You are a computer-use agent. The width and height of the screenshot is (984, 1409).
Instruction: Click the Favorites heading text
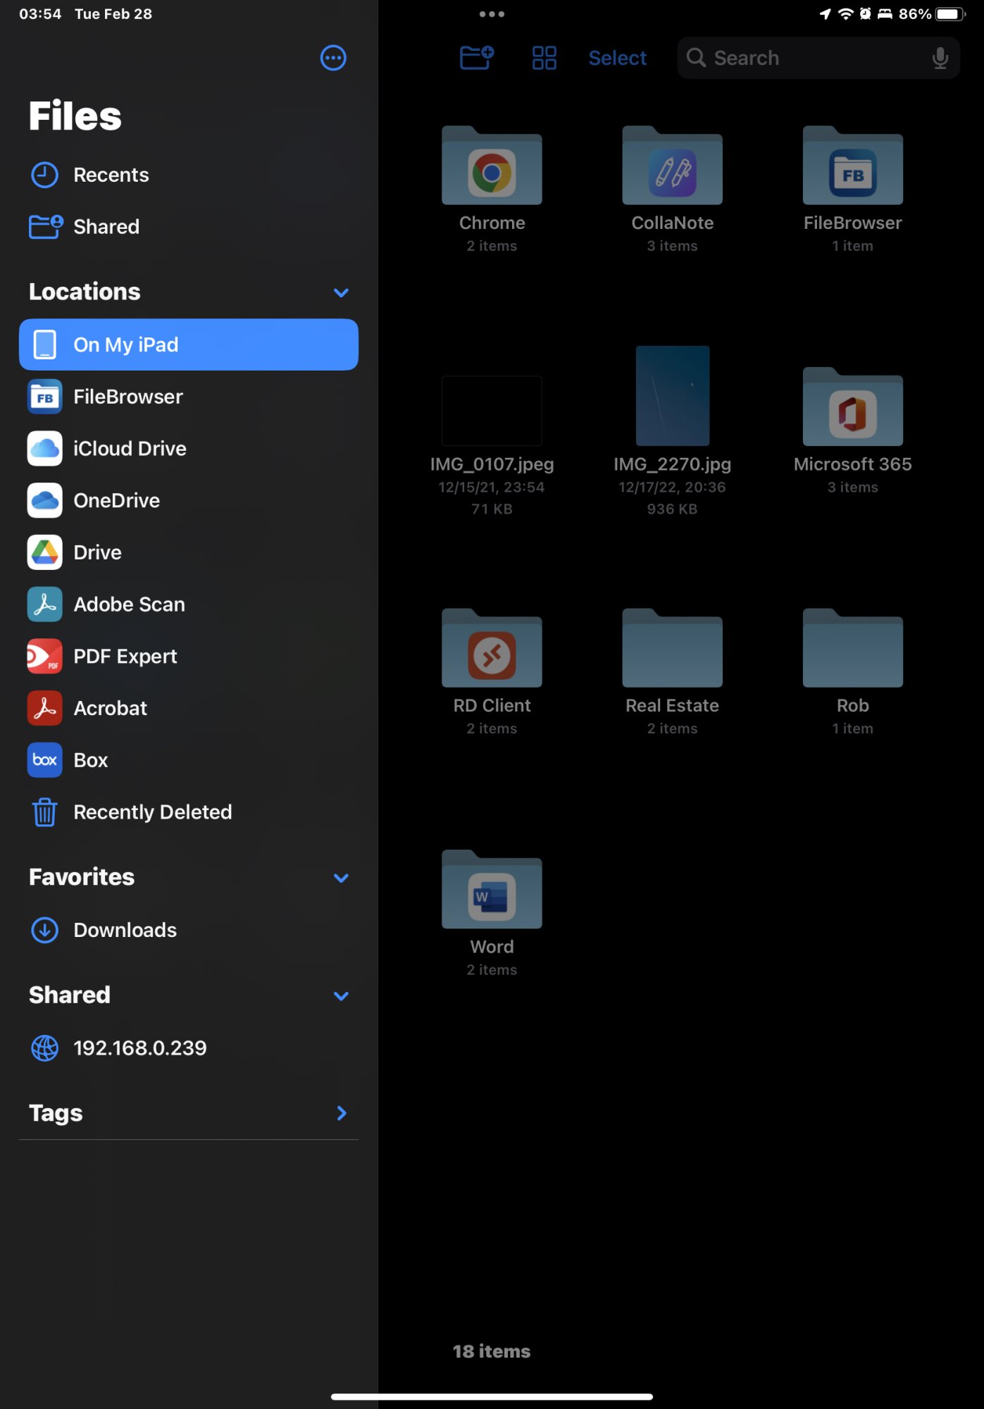tap(82, 877)
